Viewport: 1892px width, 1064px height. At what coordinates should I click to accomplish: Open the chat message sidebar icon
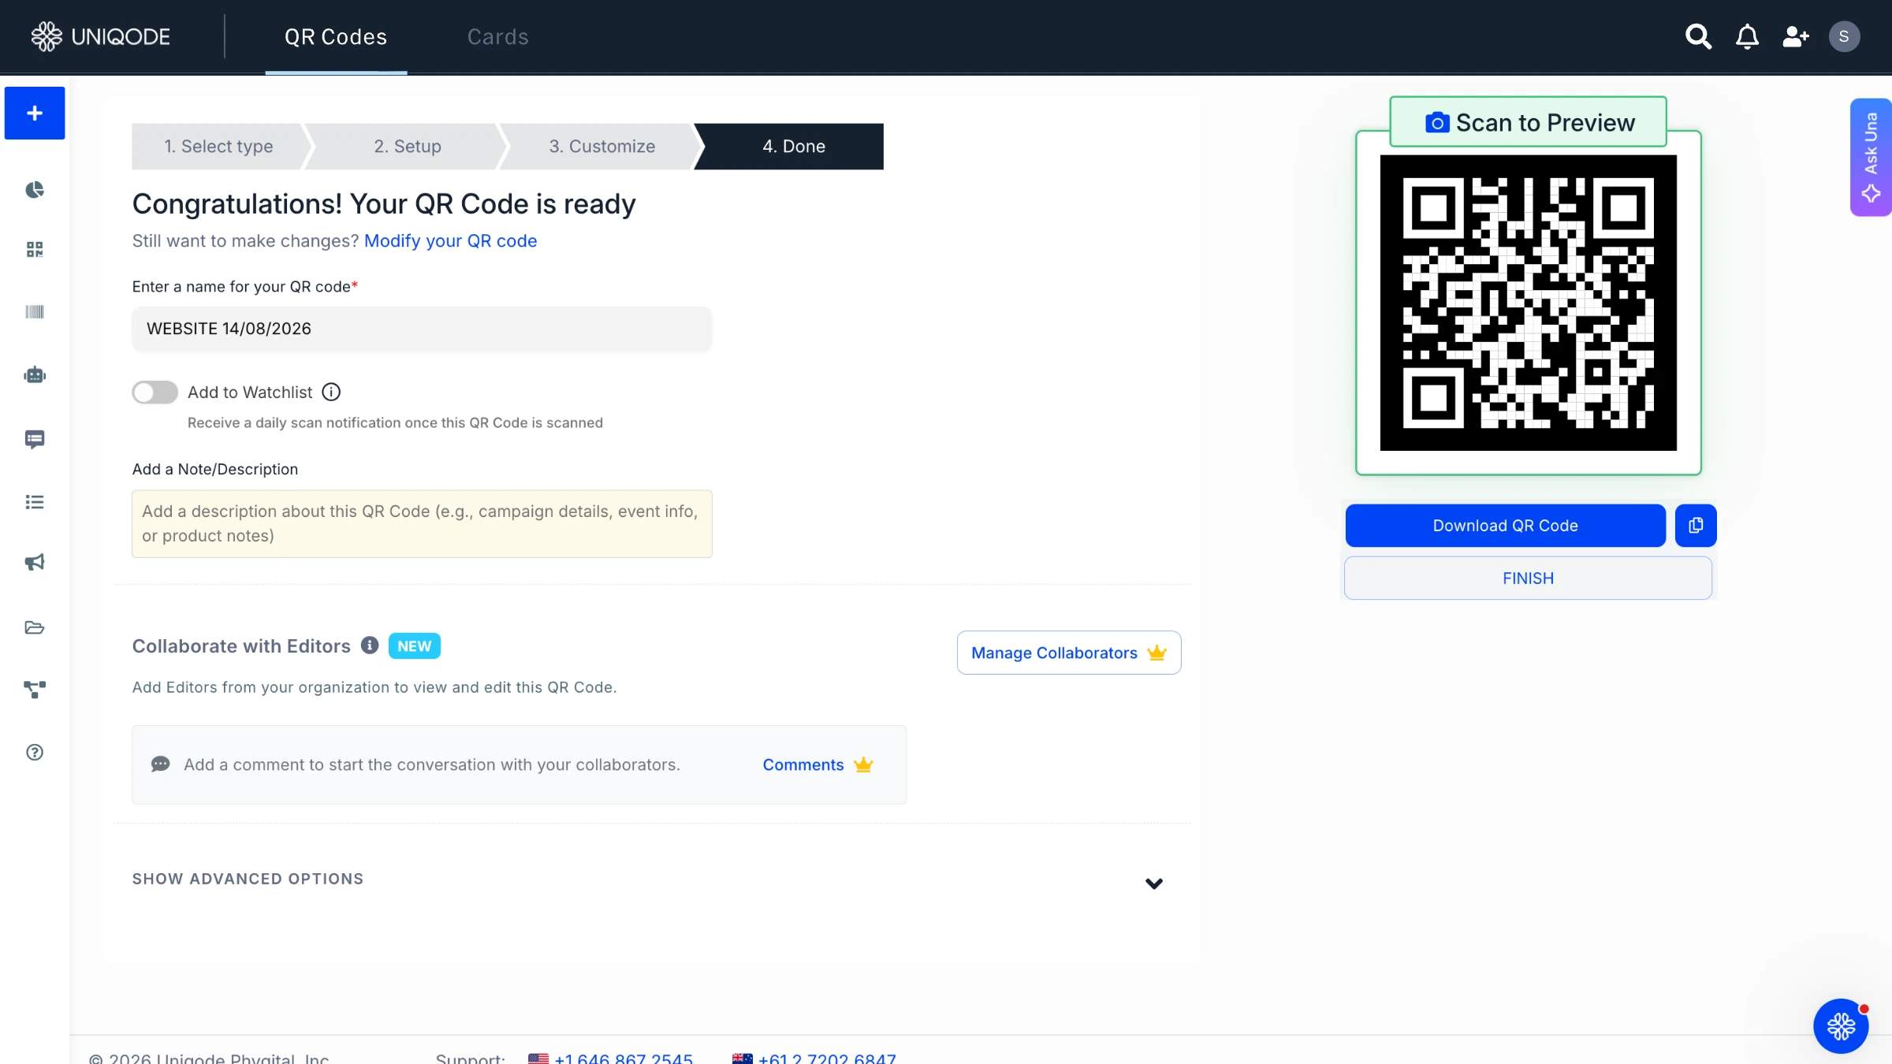[x=35, y=439]
